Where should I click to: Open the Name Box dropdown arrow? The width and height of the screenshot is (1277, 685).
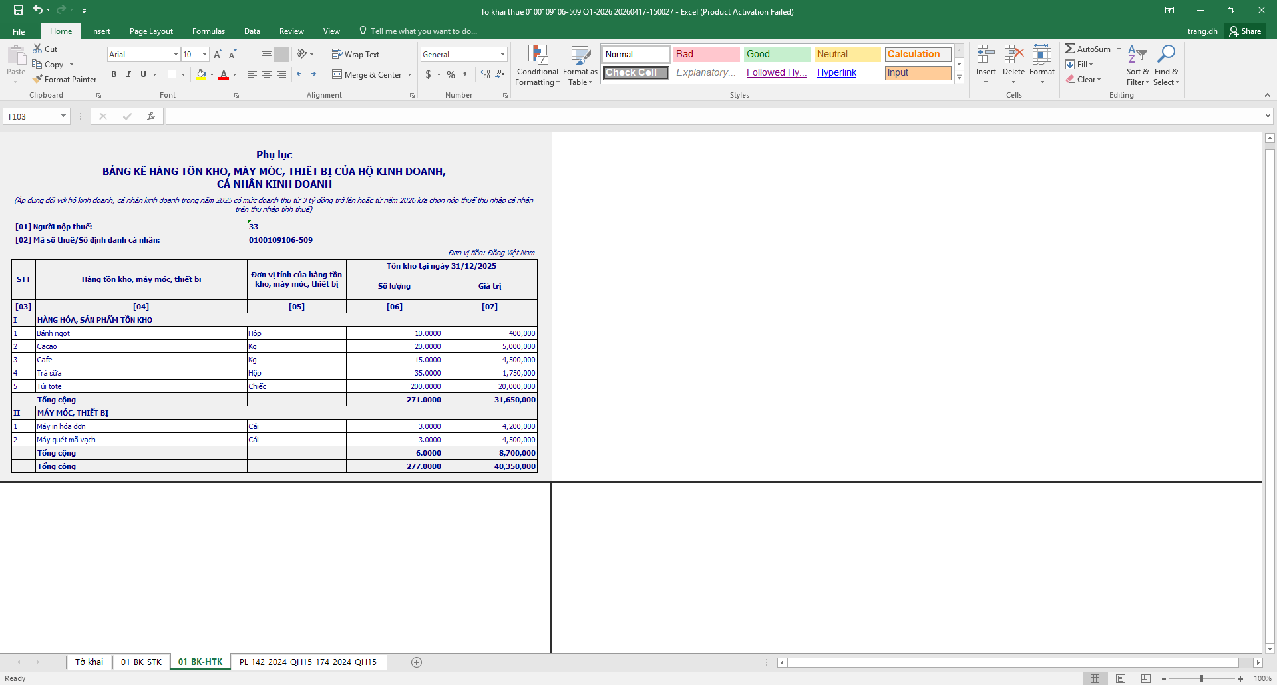point(63,116)
